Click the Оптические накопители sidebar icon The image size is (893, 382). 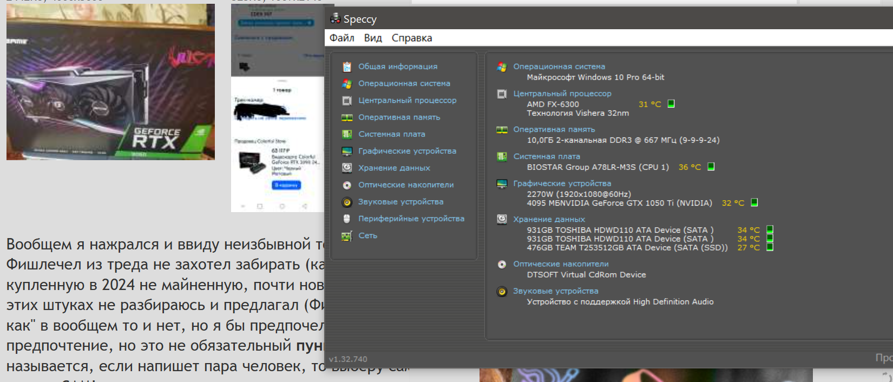[x=347, y=185]
